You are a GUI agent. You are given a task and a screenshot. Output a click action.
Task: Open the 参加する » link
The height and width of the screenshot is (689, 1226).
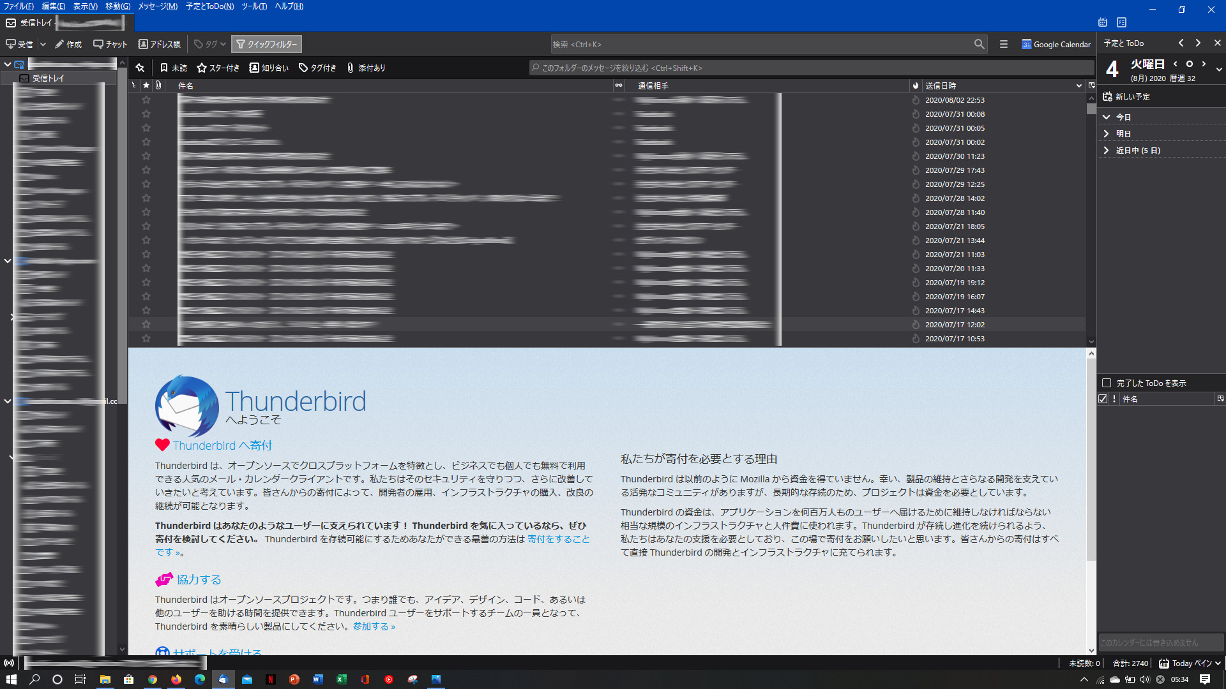coord(374,626)
